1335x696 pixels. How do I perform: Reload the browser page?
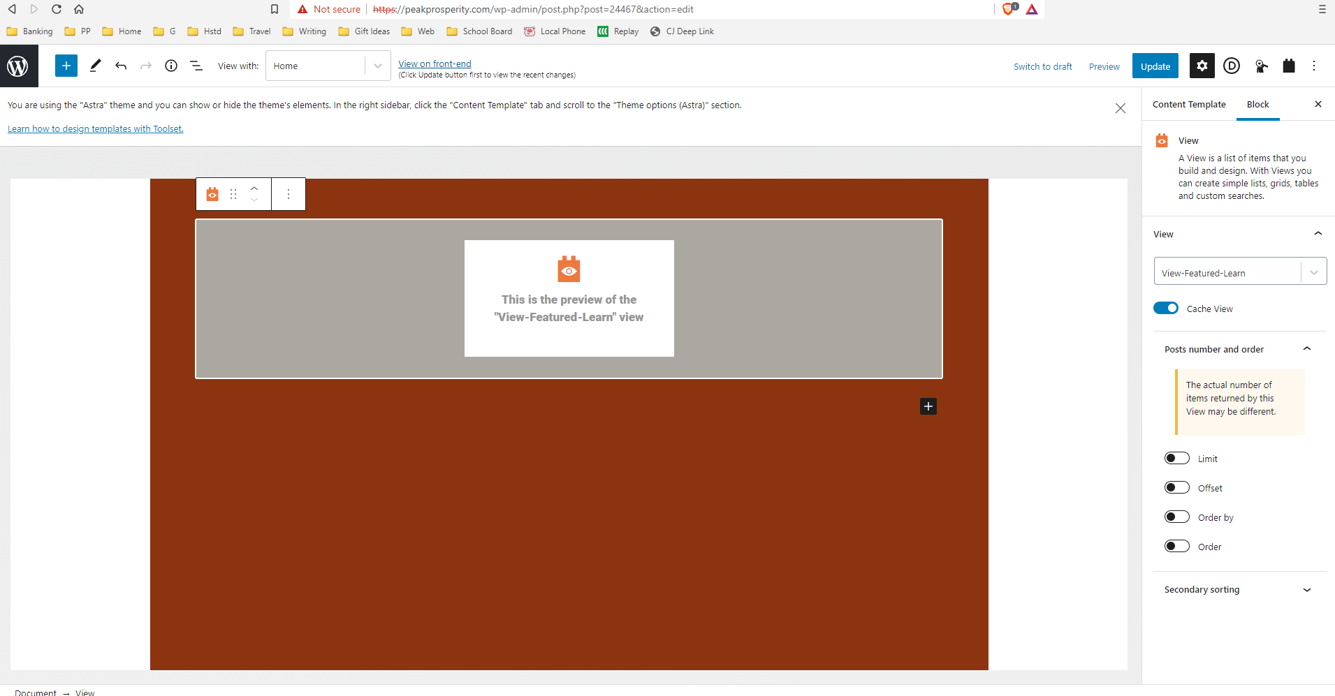coord(57,9)
